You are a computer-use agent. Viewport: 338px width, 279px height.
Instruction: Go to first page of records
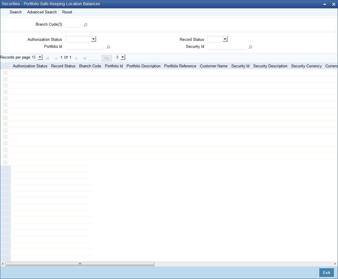point(48,58)
